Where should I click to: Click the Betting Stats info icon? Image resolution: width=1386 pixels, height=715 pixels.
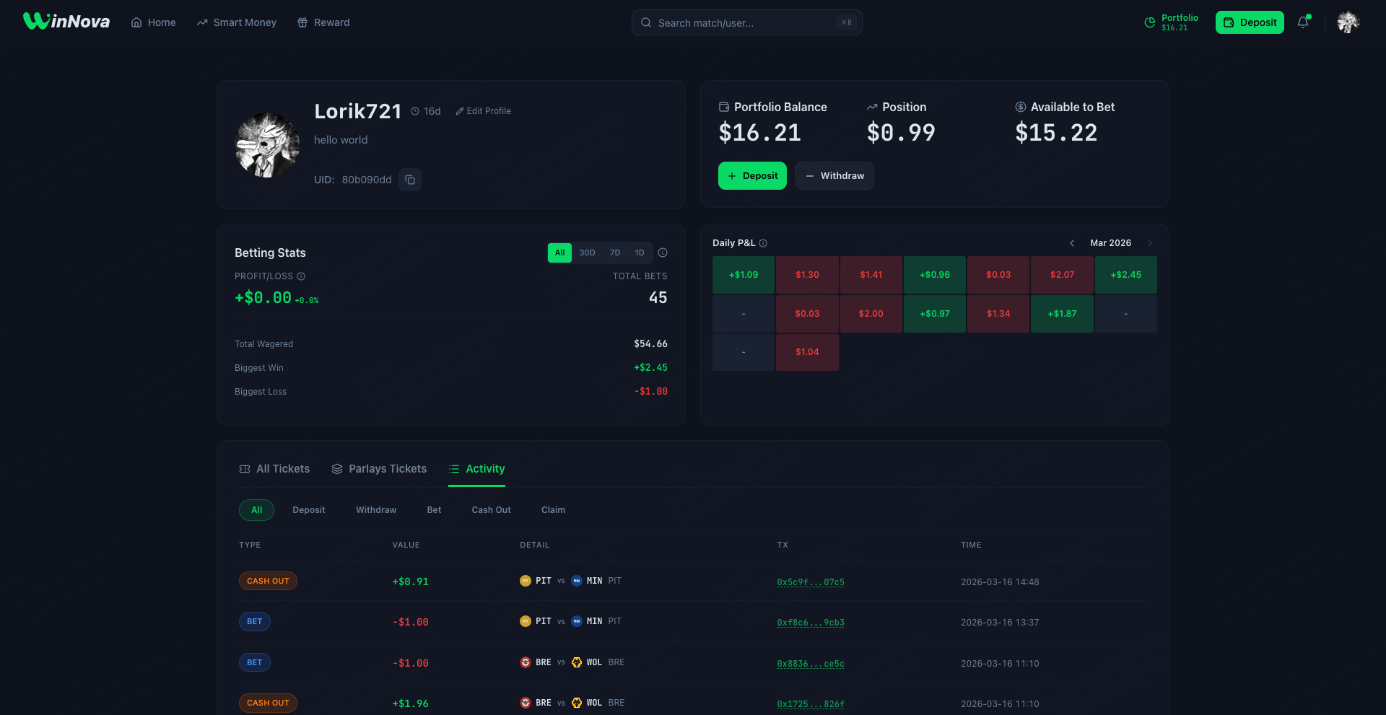tap(663, 253)
